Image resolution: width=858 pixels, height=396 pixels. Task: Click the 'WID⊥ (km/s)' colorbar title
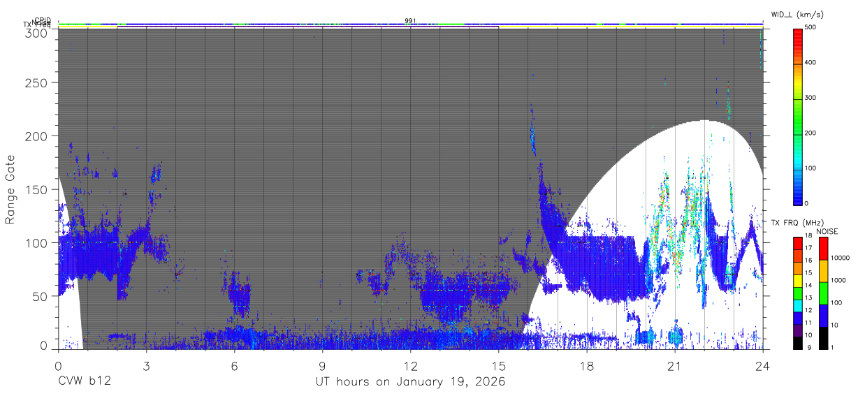coord(798,15)
